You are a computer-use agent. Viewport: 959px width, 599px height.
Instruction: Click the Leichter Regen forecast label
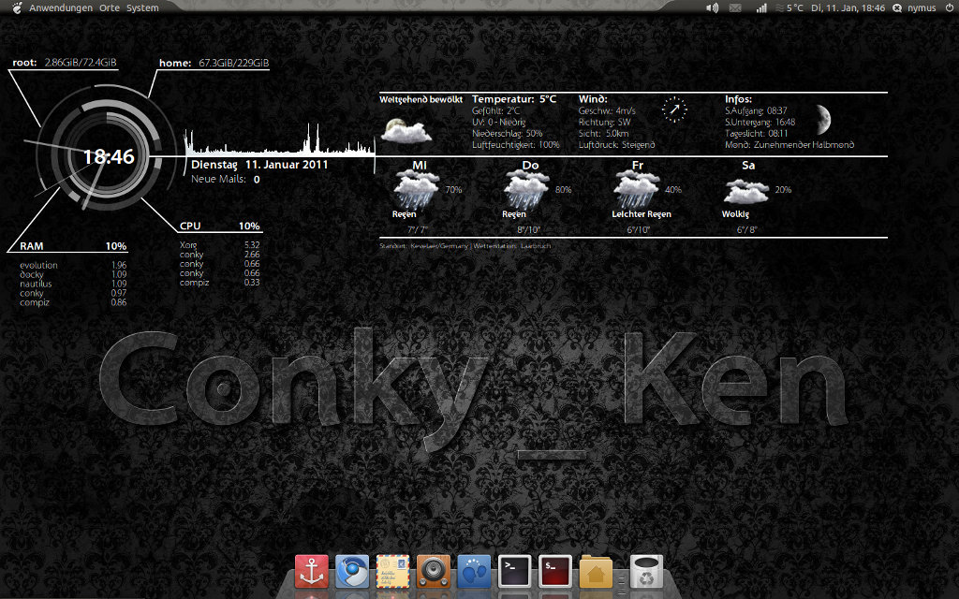point(642,214)
